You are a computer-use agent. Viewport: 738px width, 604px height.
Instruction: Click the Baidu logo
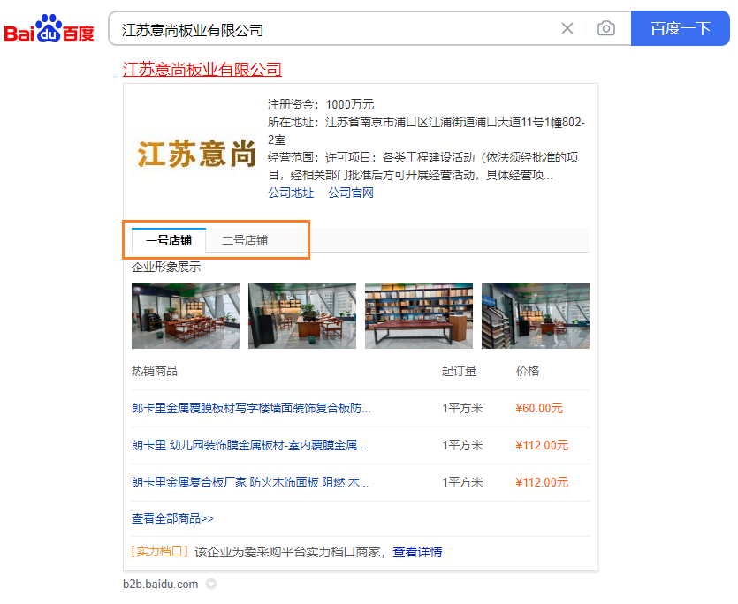pyautogui.click(x=49, y=28)
